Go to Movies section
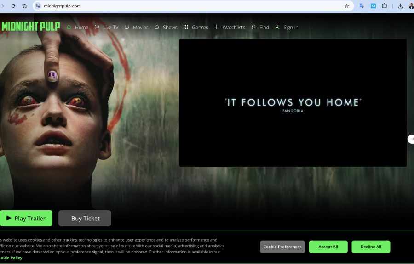 (x=140, y=27)
